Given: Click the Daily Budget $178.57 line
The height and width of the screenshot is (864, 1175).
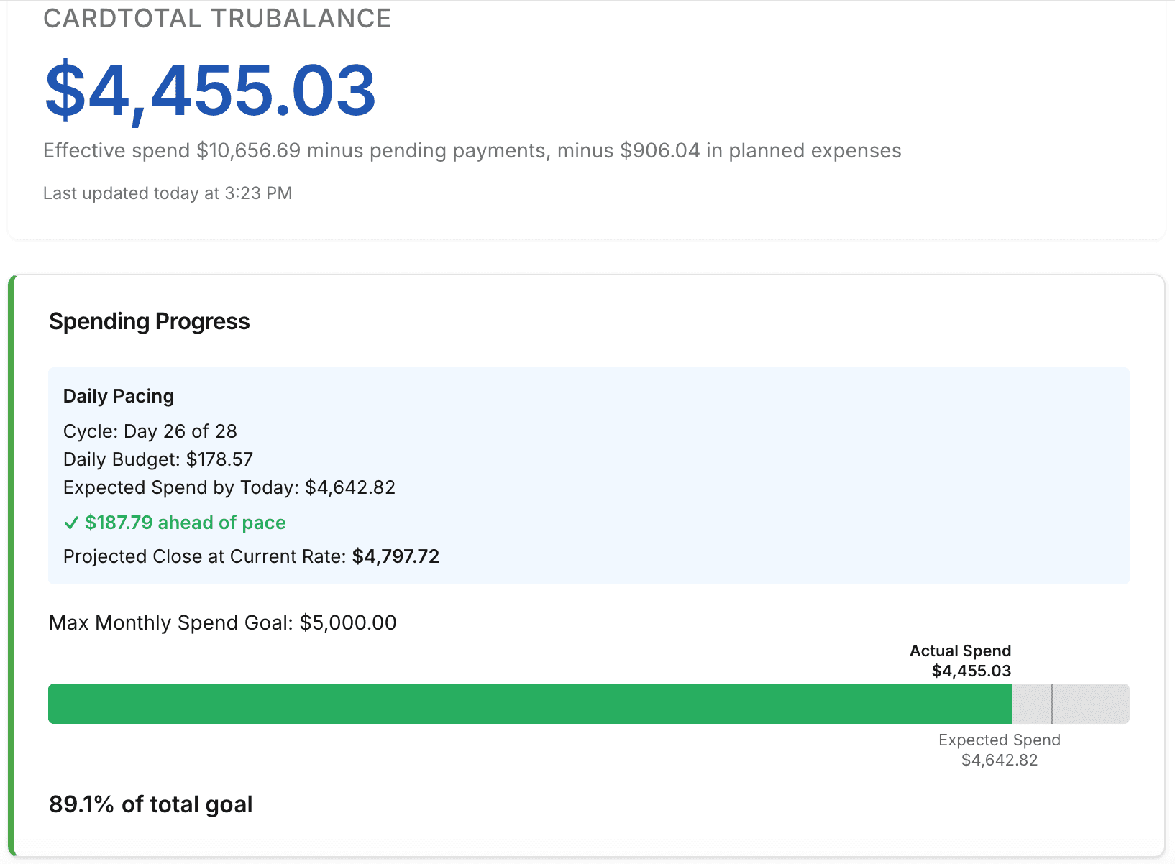Looking at the screenshot, I should [158, 459].
